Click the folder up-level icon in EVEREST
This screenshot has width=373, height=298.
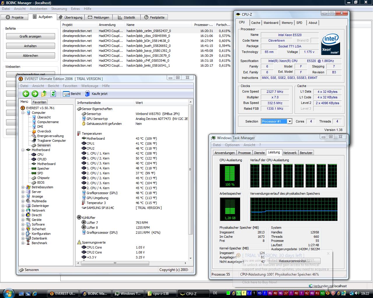point(44,93)
